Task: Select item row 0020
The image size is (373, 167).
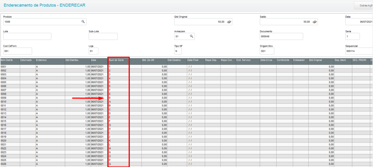Action: [x=186, y=141]
